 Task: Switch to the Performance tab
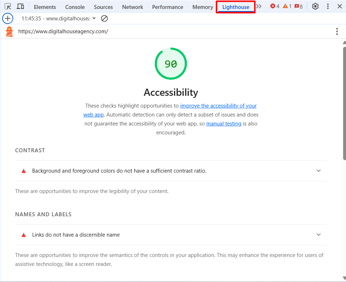pyautogui.click(x=168, y=7)
